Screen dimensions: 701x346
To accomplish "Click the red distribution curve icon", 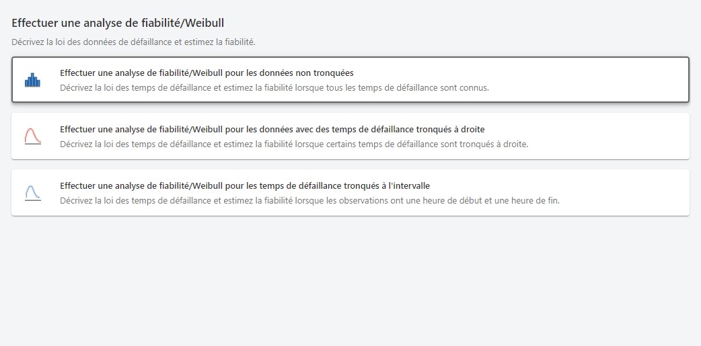I will point(32,136).
